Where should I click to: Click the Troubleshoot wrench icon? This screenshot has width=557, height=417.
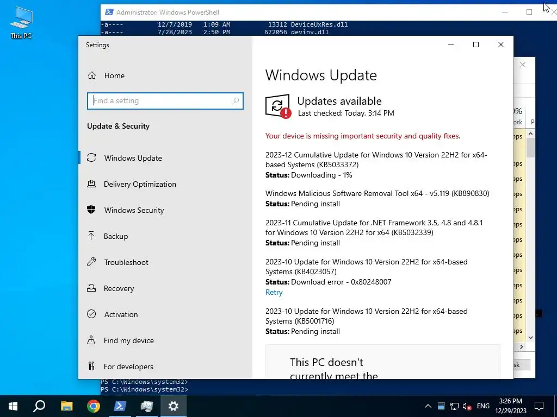(91, 262)
